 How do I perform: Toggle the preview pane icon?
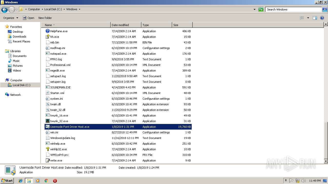point(315,18)
